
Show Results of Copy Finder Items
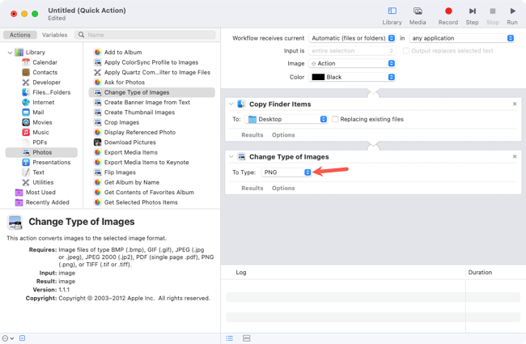click(252, 135)
